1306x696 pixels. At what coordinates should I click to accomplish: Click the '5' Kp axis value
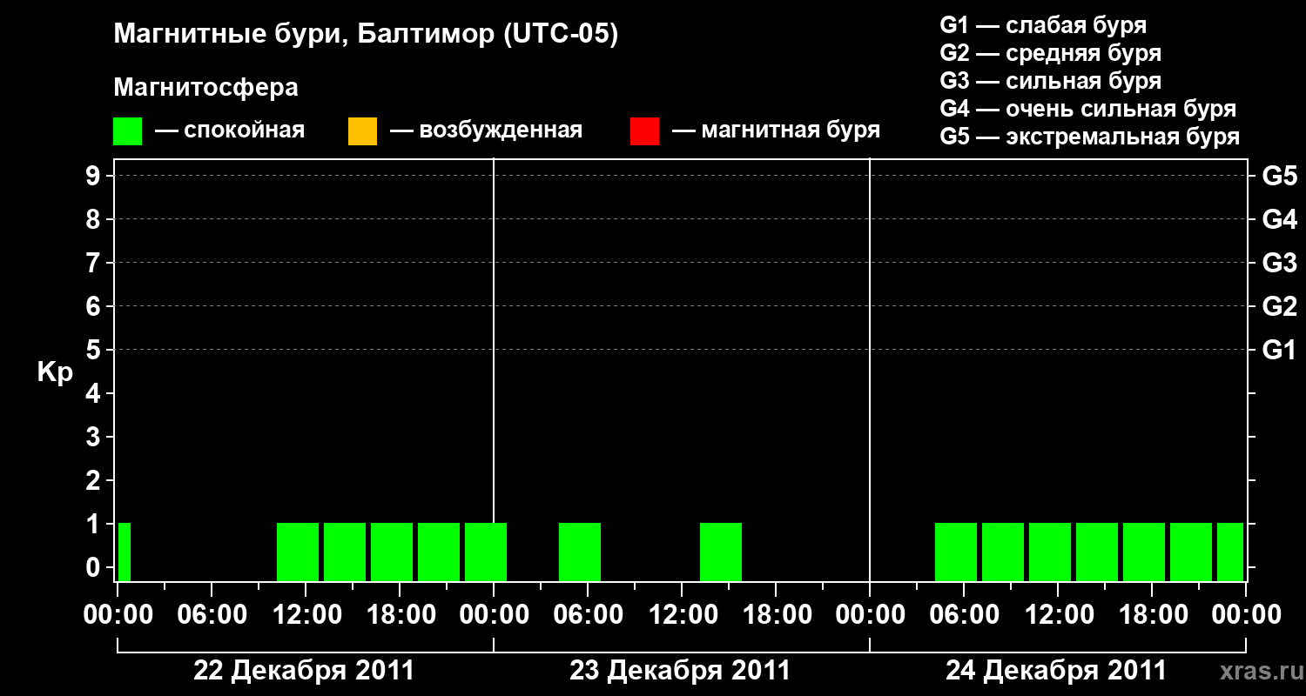(x=95, y=350)
